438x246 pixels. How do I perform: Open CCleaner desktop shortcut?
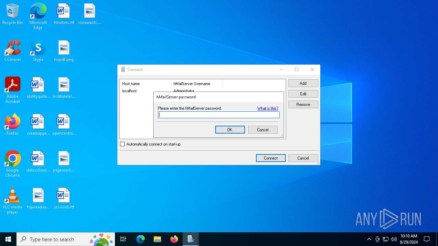[13, 51]
